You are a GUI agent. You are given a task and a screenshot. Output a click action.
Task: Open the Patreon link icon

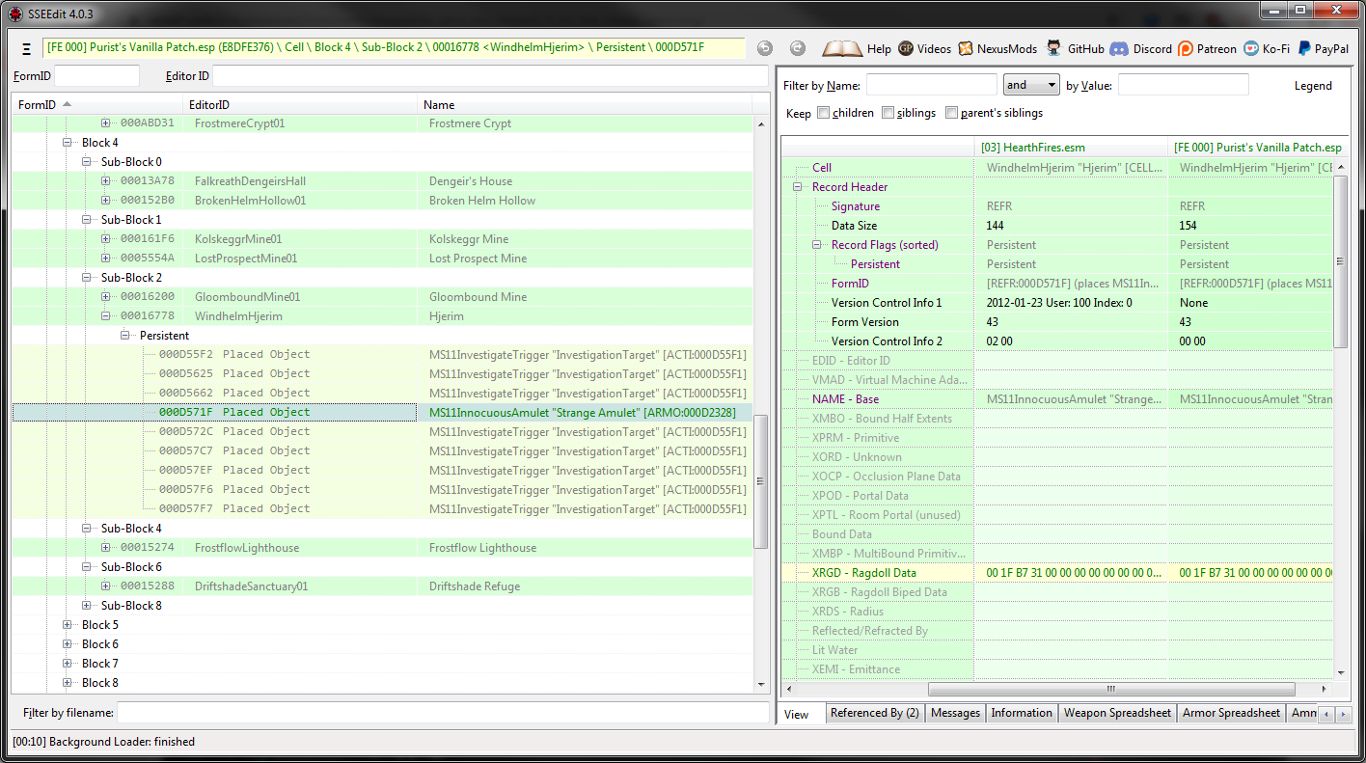1186,48
